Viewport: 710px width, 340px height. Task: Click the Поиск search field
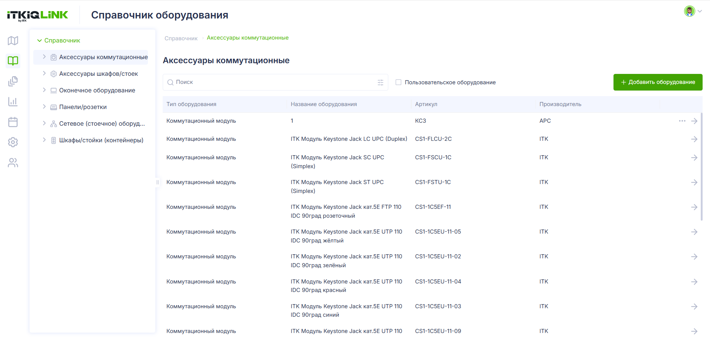point(275,82)
